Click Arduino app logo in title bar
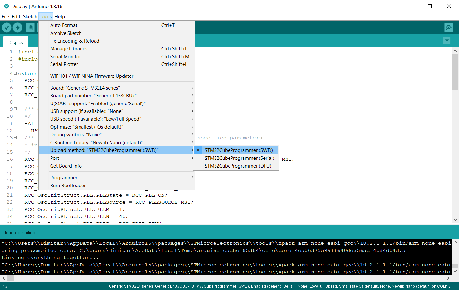The height and width of the screenshot is (290, 459). pyautogui.click(x=6, y=6)
